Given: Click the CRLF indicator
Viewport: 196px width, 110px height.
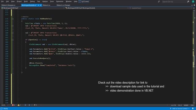Looking at the screenshot, I should 192,105.
